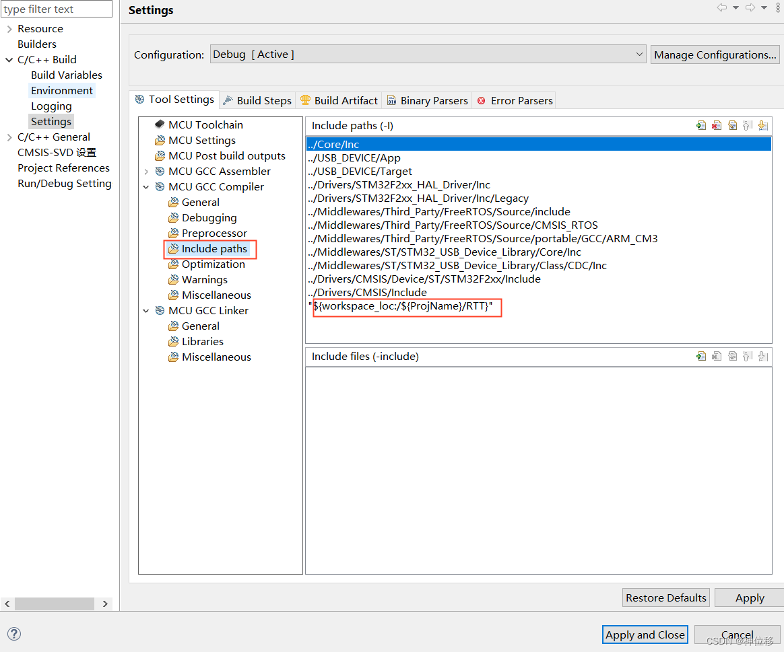The image size is (784, 652).
Task: Collapse the MCU GCC Compiler node
Action: [x=146, y=186]
